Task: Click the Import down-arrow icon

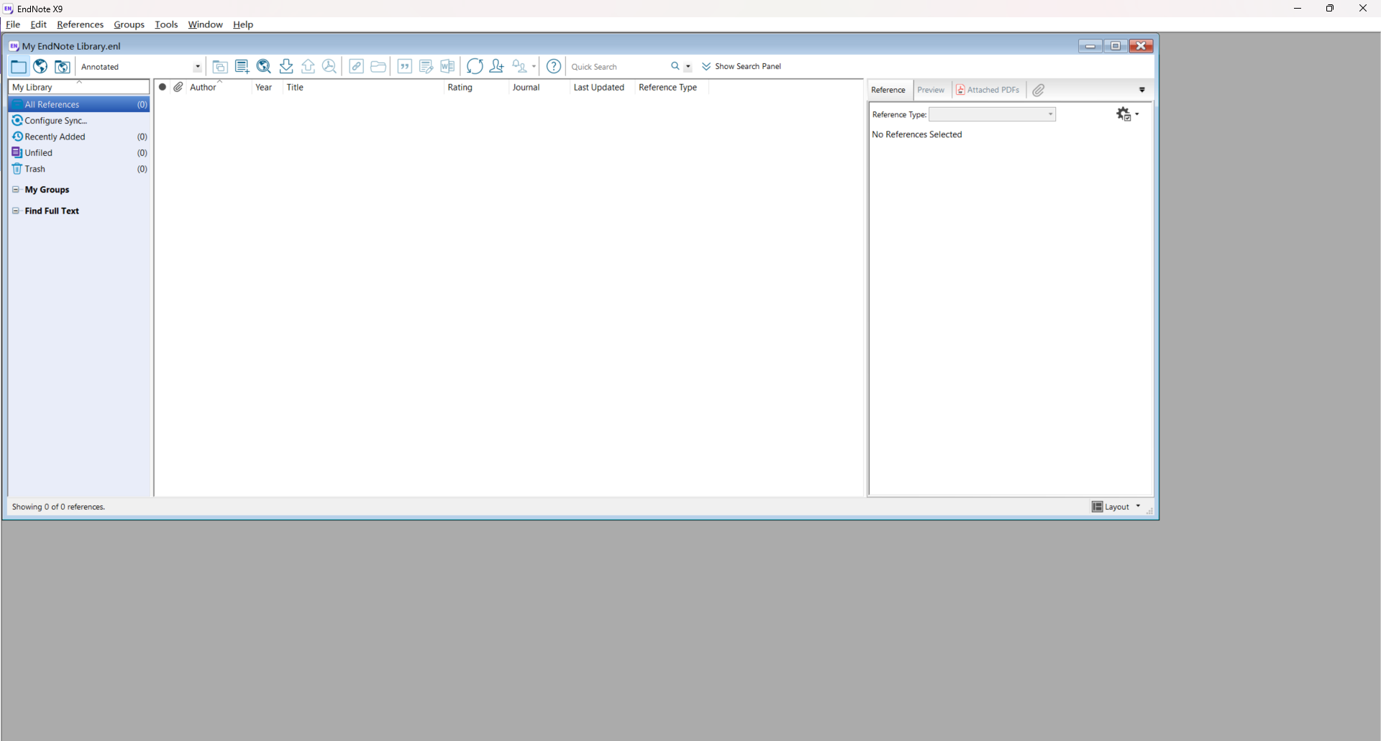Action: pyautogui.click(x=286, y=67)
